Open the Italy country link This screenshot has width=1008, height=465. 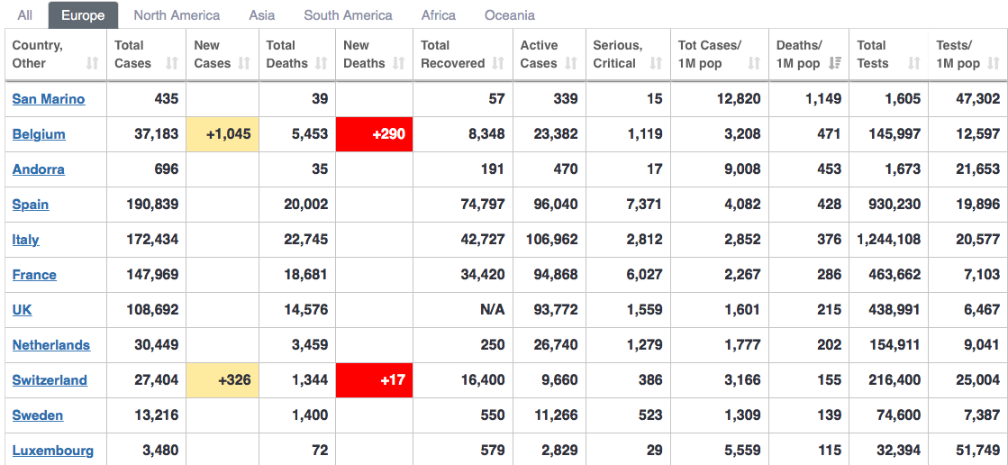tap(26, 239)
